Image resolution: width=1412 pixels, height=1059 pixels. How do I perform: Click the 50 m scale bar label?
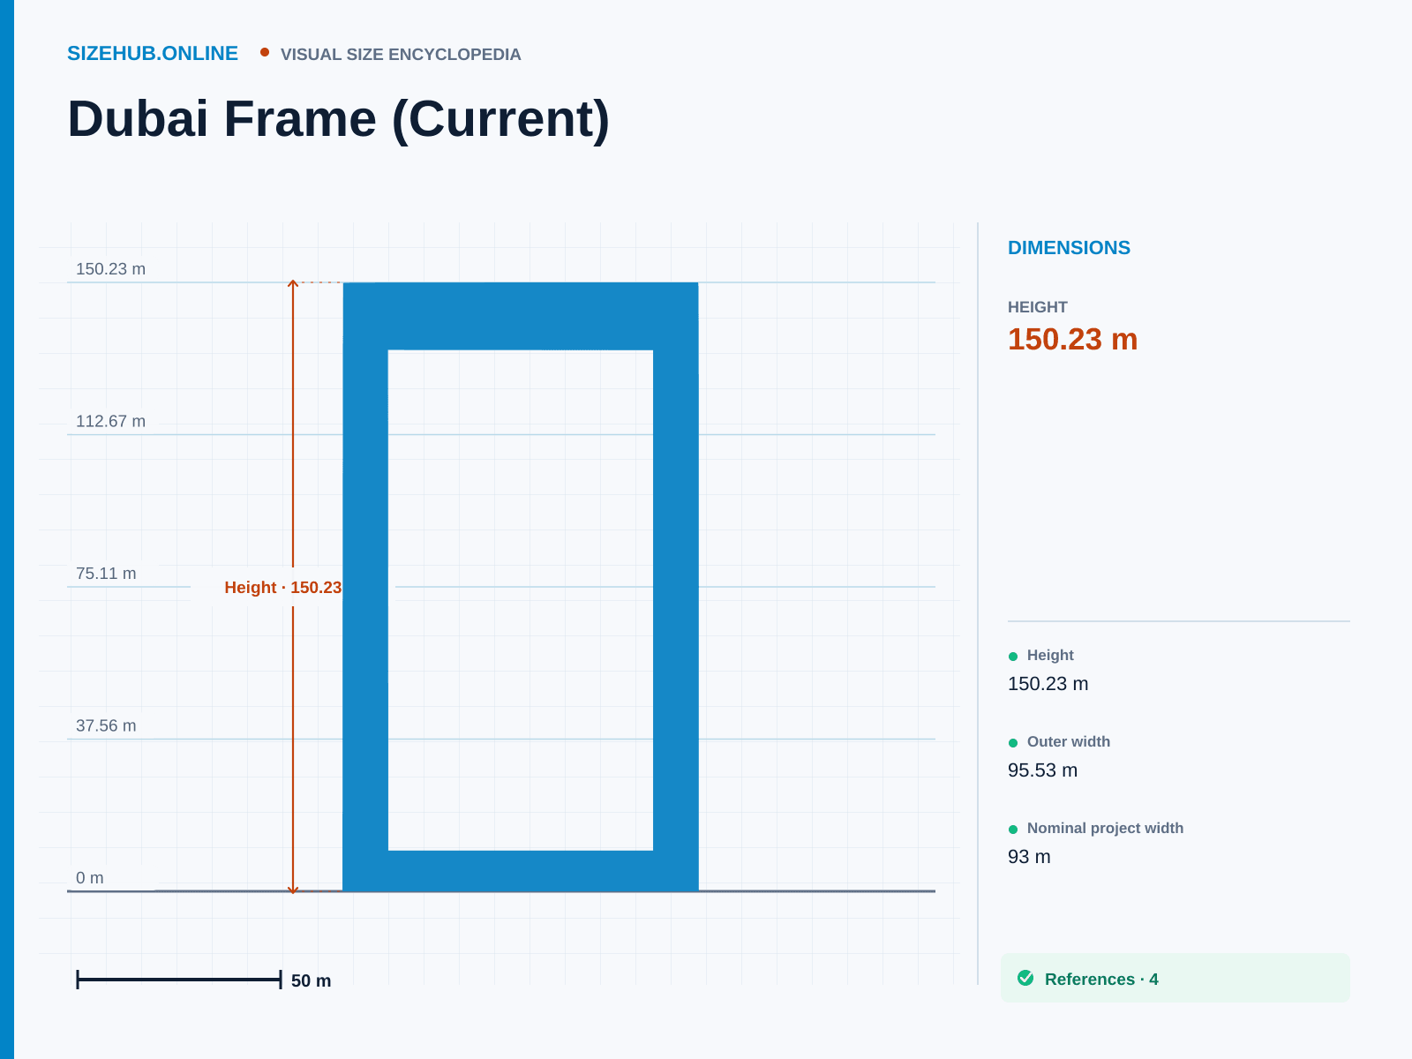(x=311, y=980)
